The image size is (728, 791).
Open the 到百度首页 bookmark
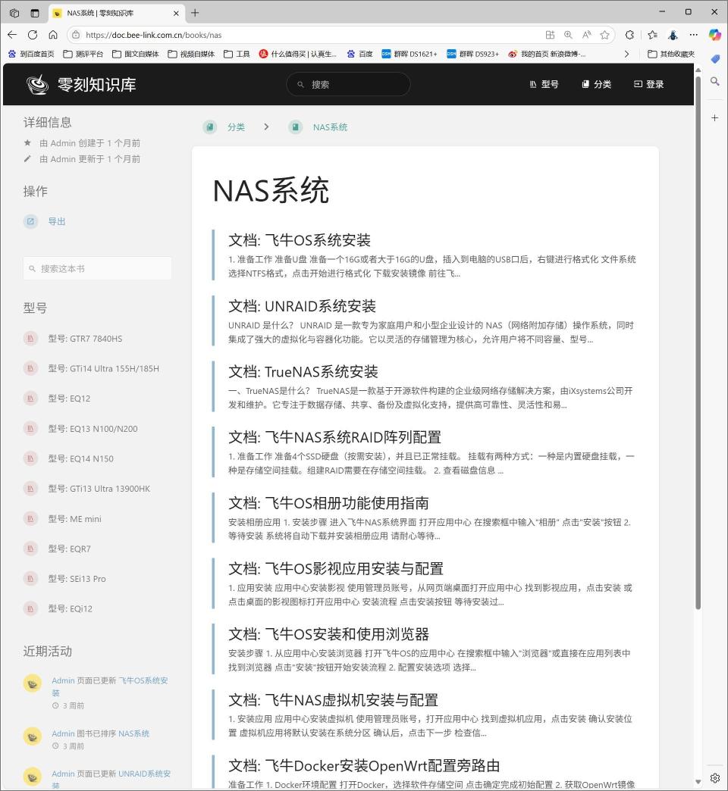coord(31,54)
